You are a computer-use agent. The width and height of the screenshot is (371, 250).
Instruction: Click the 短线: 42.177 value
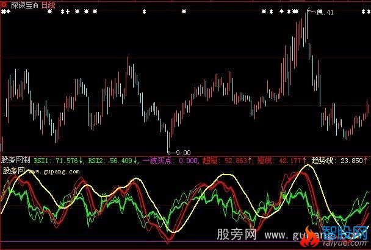pos(279,161)
